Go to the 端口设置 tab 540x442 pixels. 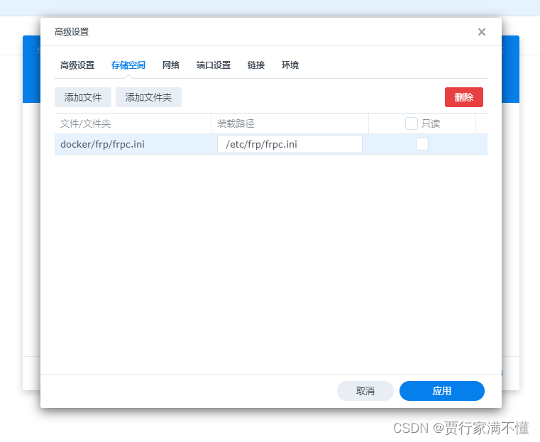(214, 65)
